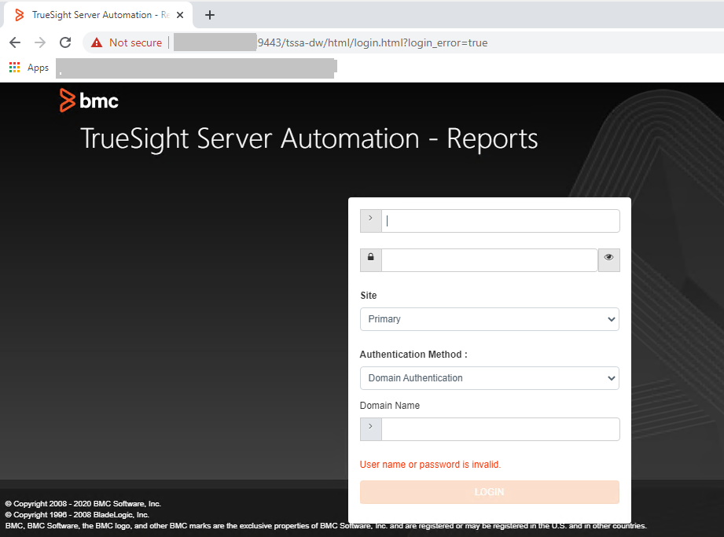Image resolution: width=724 pixels, height=537 pixels.
Task: Navigate back with the back arrow icon
Action: (14, 42)
